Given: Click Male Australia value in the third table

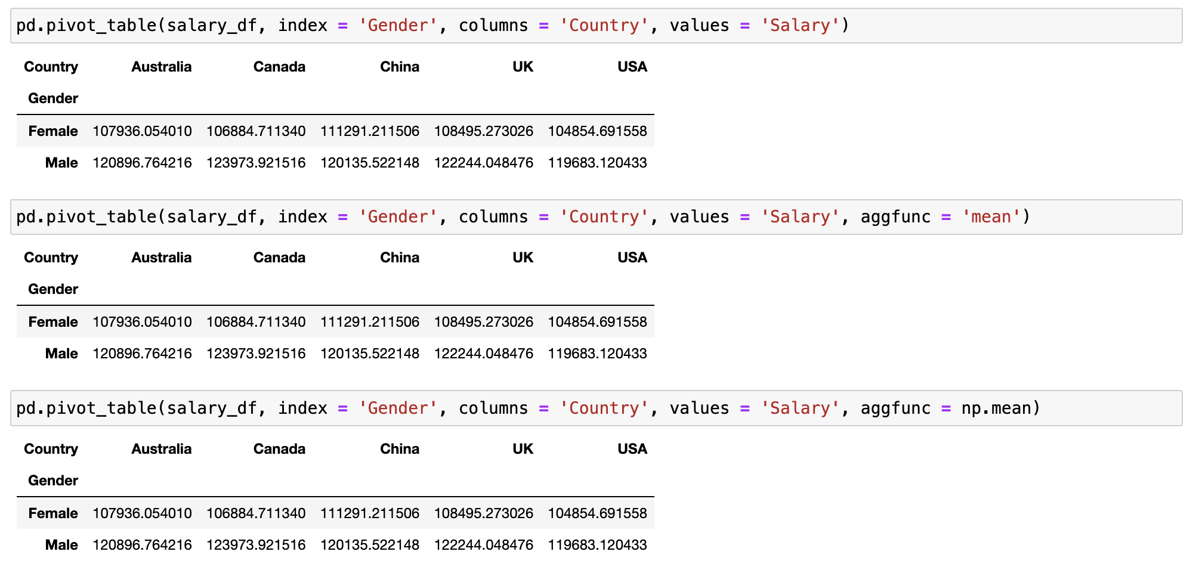Looking at the screenshot, I should click(142, 545).
